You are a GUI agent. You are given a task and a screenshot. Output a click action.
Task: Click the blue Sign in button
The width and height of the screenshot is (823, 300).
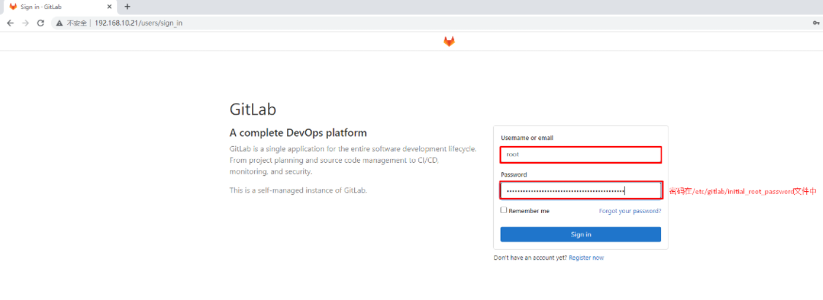tap(581, 234)
